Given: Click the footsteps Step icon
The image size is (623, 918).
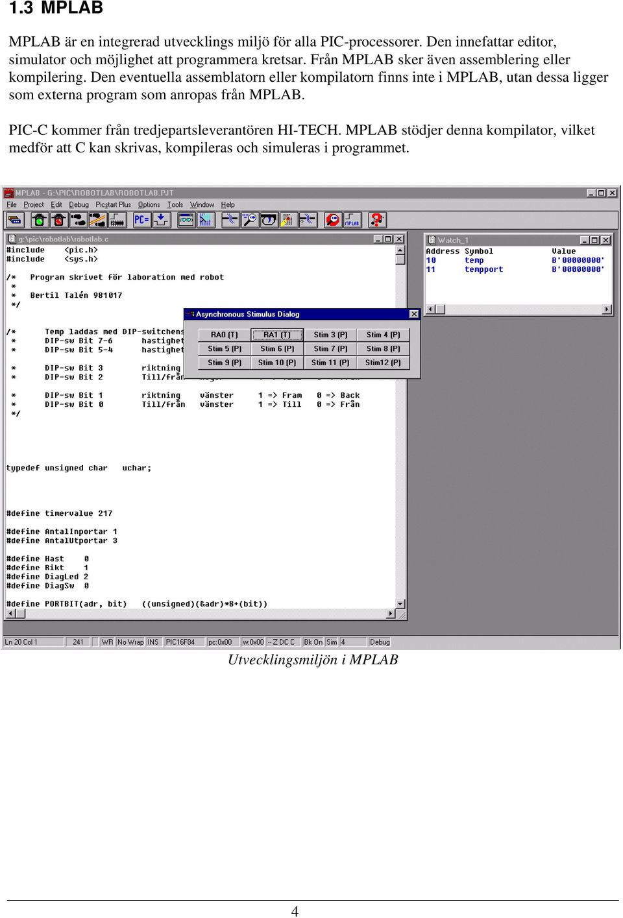Looking at the screenshot, I should [x=79, y=220].
